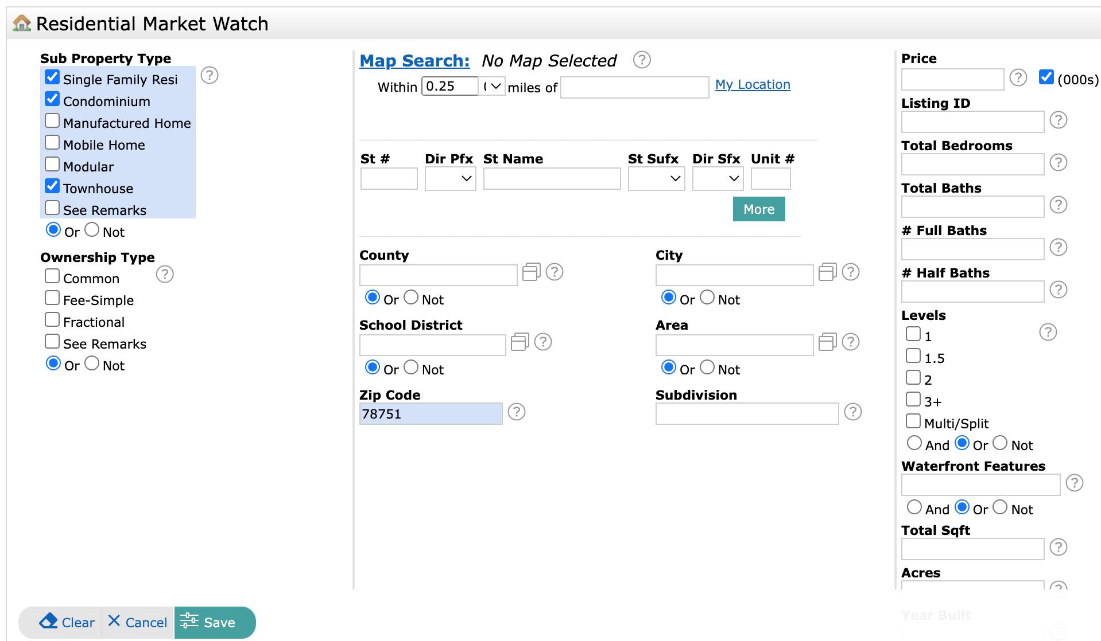This screenshot has height=641, width=1101.
Task: Show help for the Zip Code field
Action: tap(517, 412)
